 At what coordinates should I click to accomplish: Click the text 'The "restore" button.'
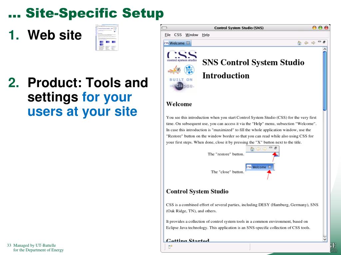[x=226, y=154]
